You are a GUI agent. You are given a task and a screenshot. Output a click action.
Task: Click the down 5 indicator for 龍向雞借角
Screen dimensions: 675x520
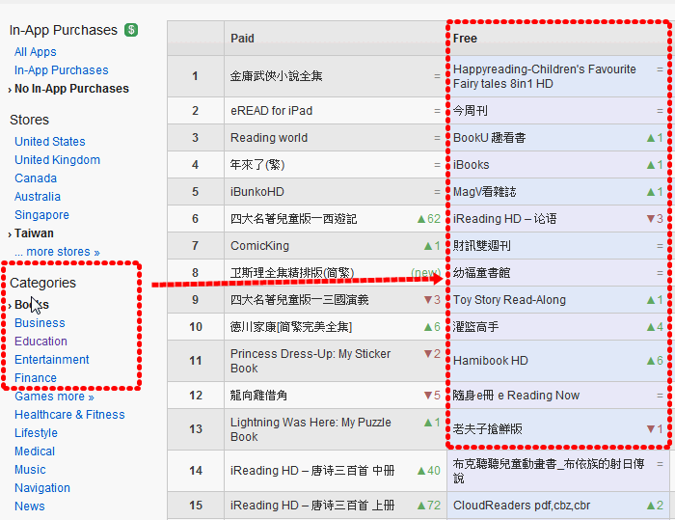(432, 396)
